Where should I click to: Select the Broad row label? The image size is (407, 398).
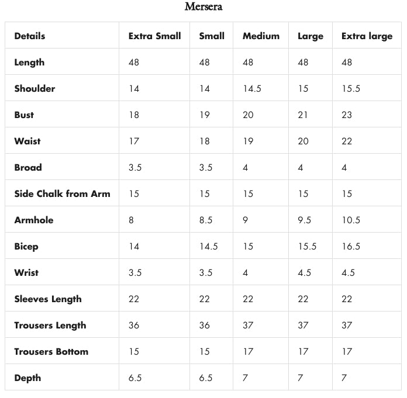28,167
